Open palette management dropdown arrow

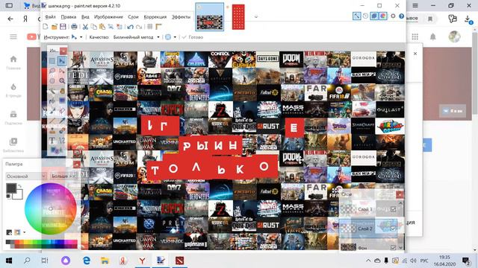click(25, 232)
